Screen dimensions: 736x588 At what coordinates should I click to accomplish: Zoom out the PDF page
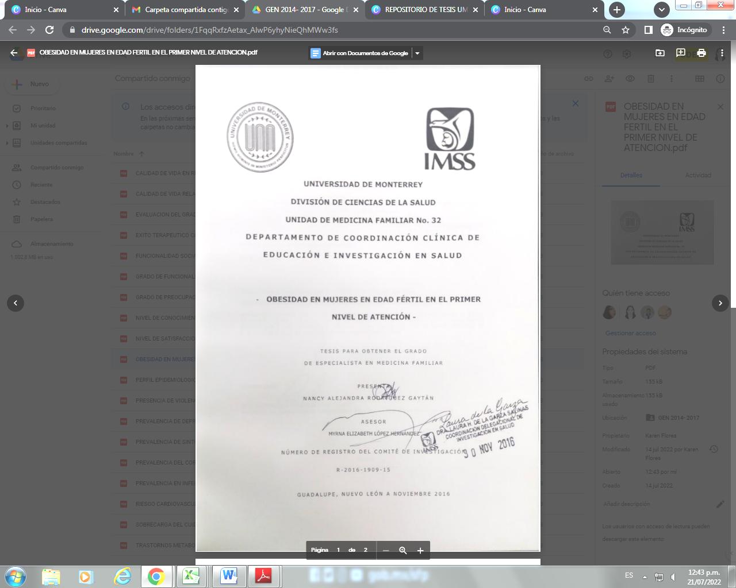click(x=386, y=550)
